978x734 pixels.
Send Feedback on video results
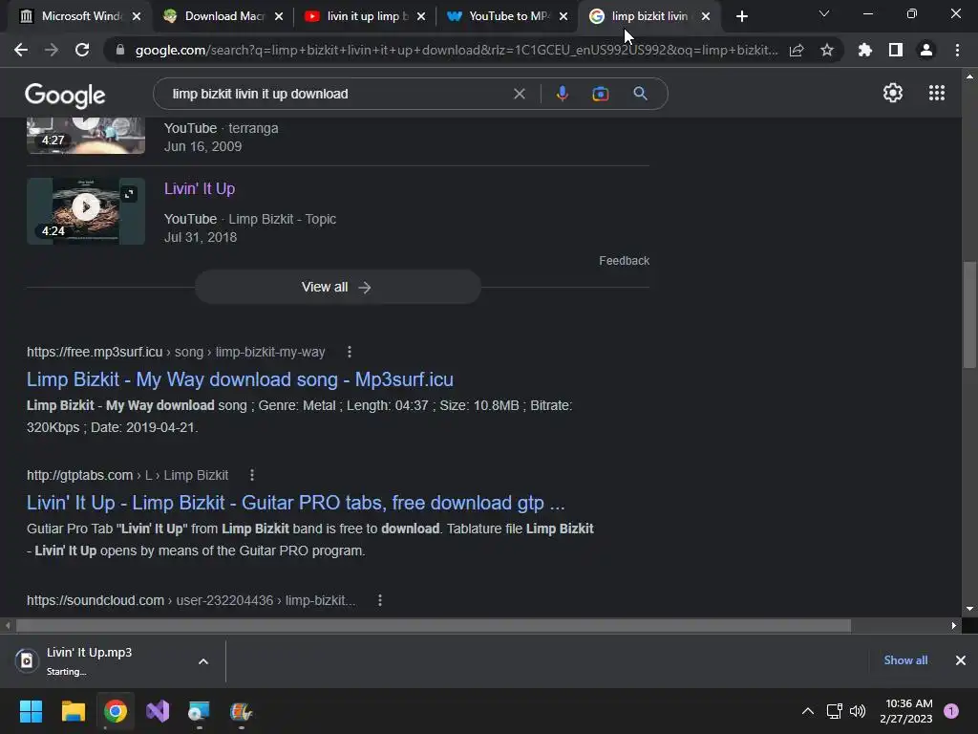pyautogui.click(x=624, y=261)
